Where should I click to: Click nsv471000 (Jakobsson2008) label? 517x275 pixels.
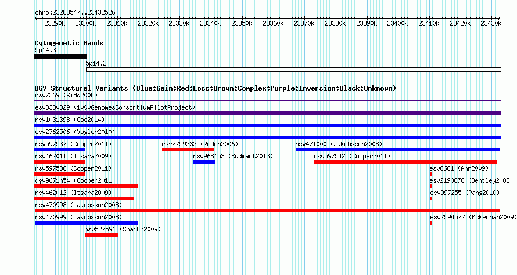(339, 144)
